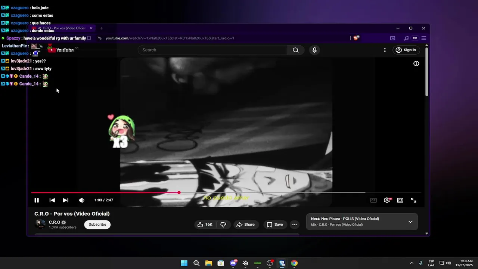The image size is (478, 269).
Task: Share the Por vos video
Action: pos(246,225)
